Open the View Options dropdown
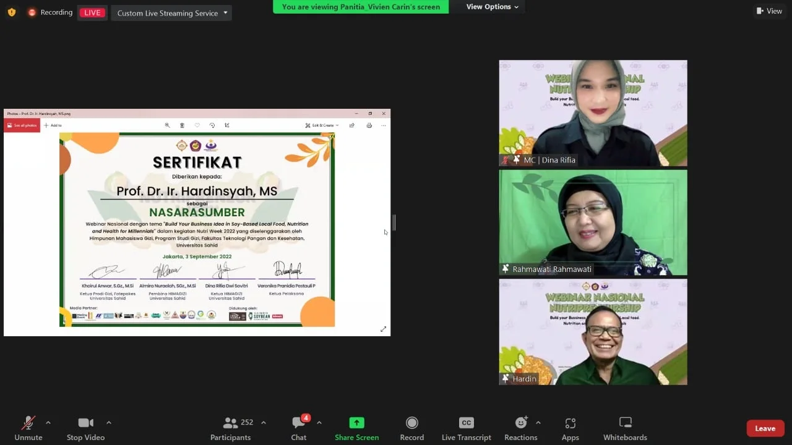Screen dimensions: 792x445 tap(493, 7)
